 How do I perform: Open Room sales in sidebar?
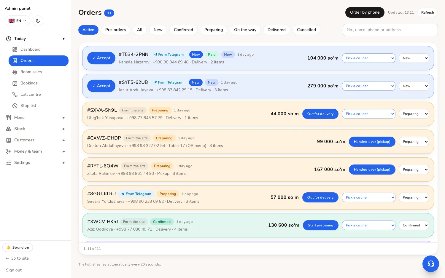[x=39, y=72]
